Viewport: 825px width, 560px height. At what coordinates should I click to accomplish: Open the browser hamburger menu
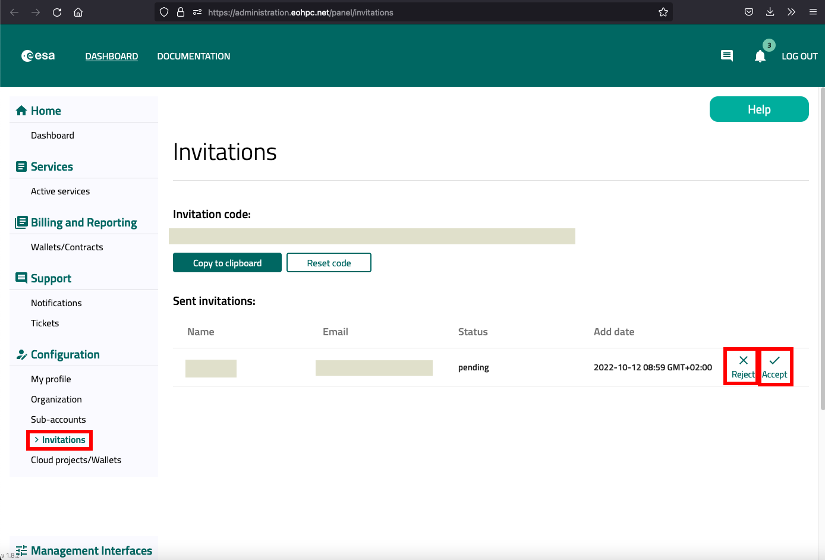point(813,12)
